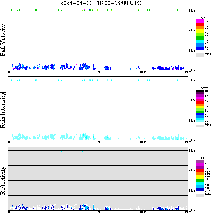Select the Rain Intensity panel label
213x217 pixels.
click(x=3, y=110)
